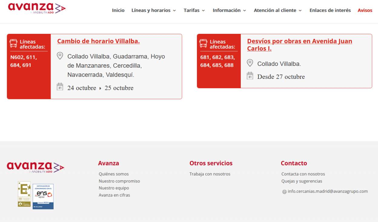Image resolution: width=378 pixels, height=222 pixels.
Task: Click the bus icon on the Villalba notice
Action: click(13, 43)
